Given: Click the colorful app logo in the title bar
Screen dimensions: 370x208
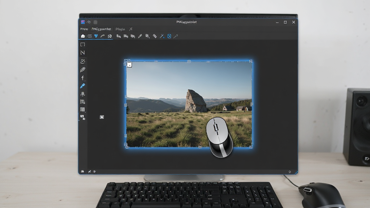Looking at the screenshot, I should 83,22.
